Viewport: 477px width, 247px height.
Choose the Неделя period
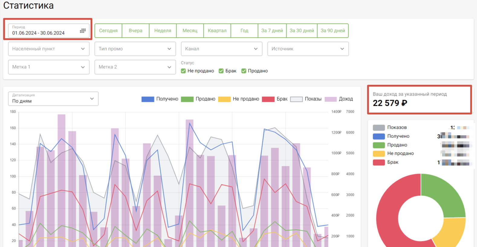(163, 31)
